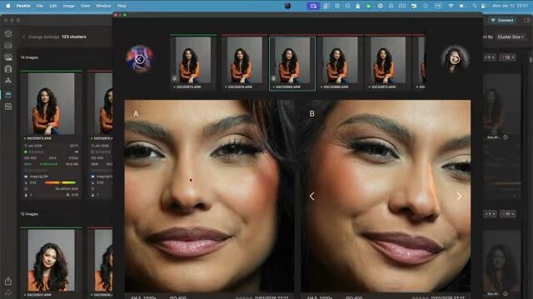Click the 14 images cluster label
The image size is (533, 299).
29,57
